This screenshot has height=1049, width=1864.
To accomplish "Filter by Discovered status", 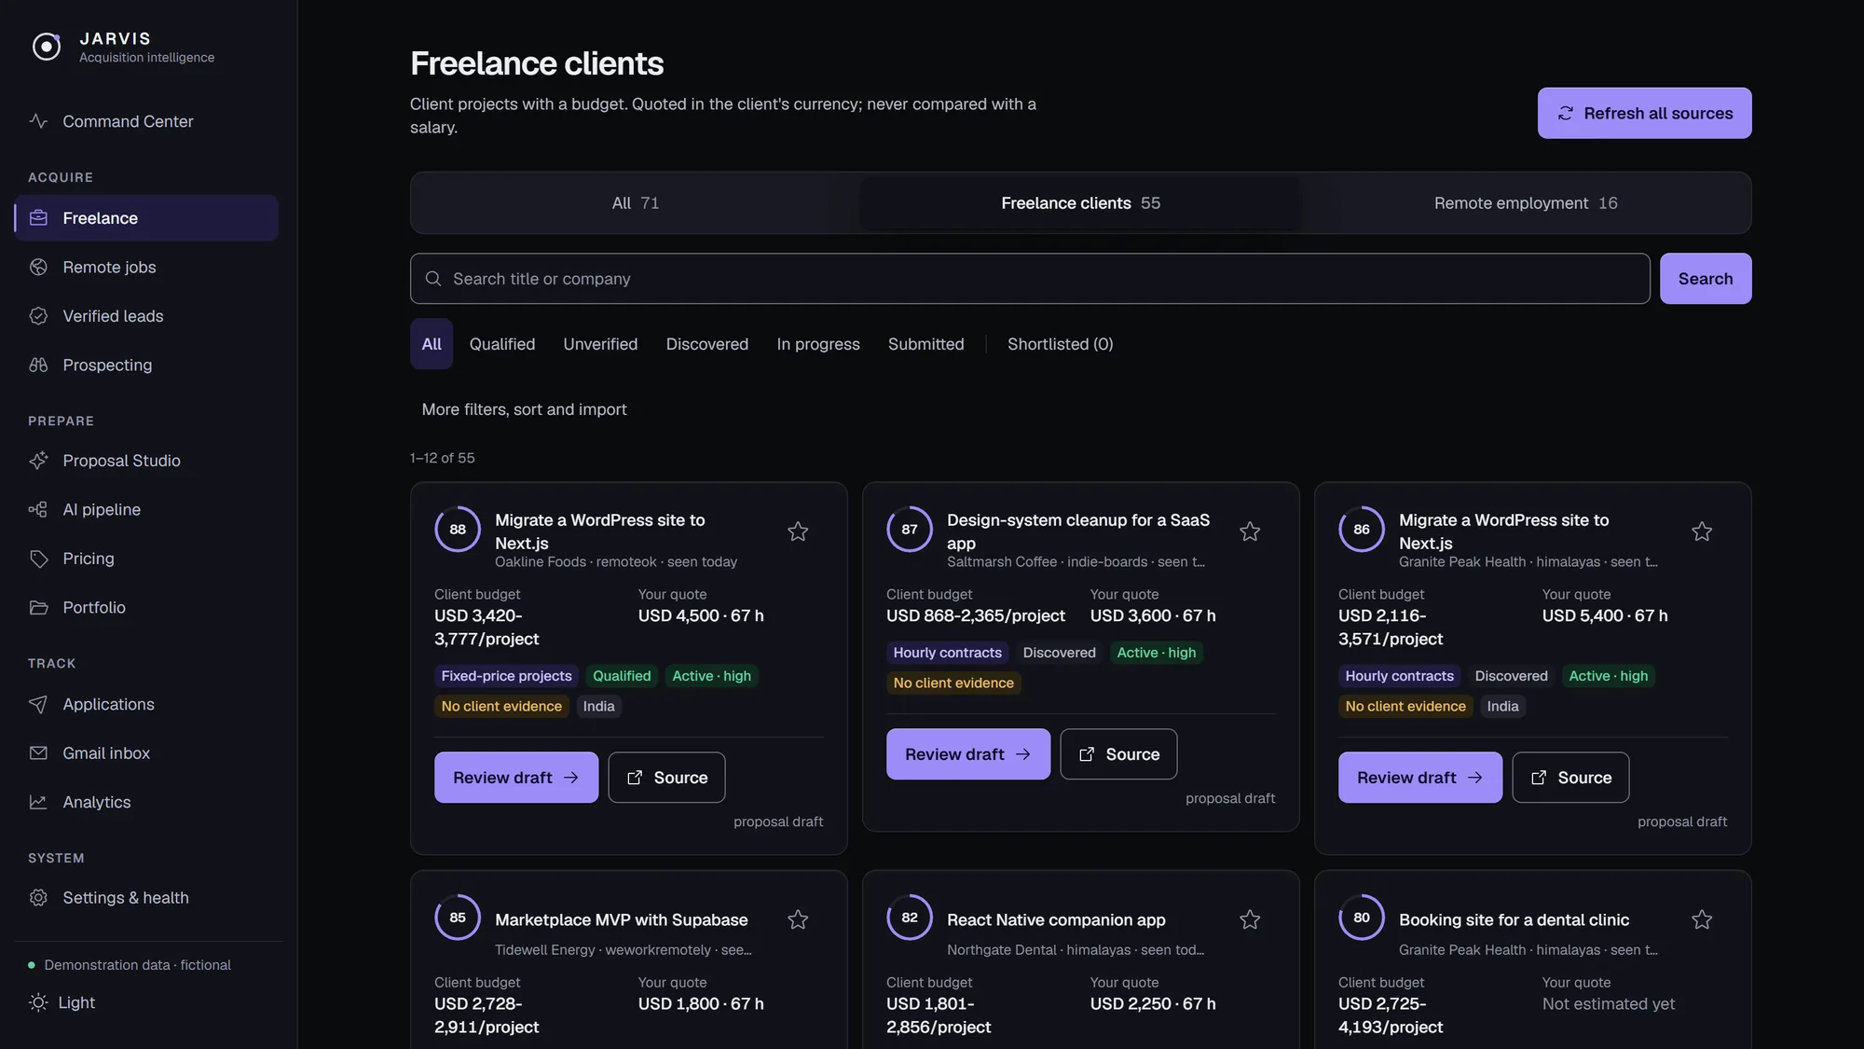I will pyautogui.click(x=707, y=344).
